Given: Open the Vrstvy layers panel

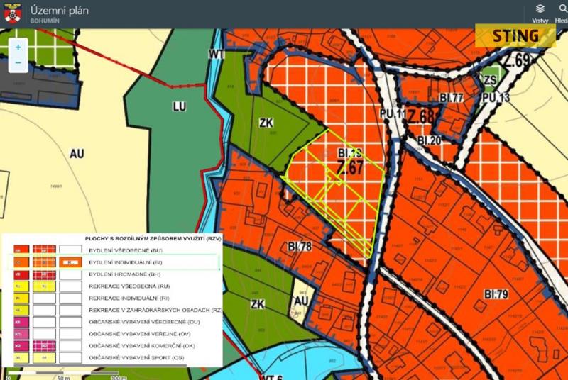Looking at the screenshot, I should [x=540, y=13].
